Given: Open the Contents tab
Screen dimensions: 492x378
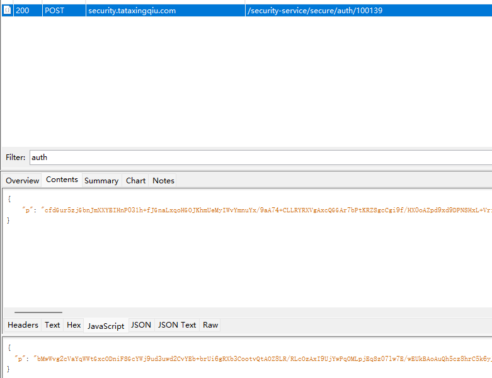Looking at the screenshot, I should pyautogui.click(x=62, y=180).
